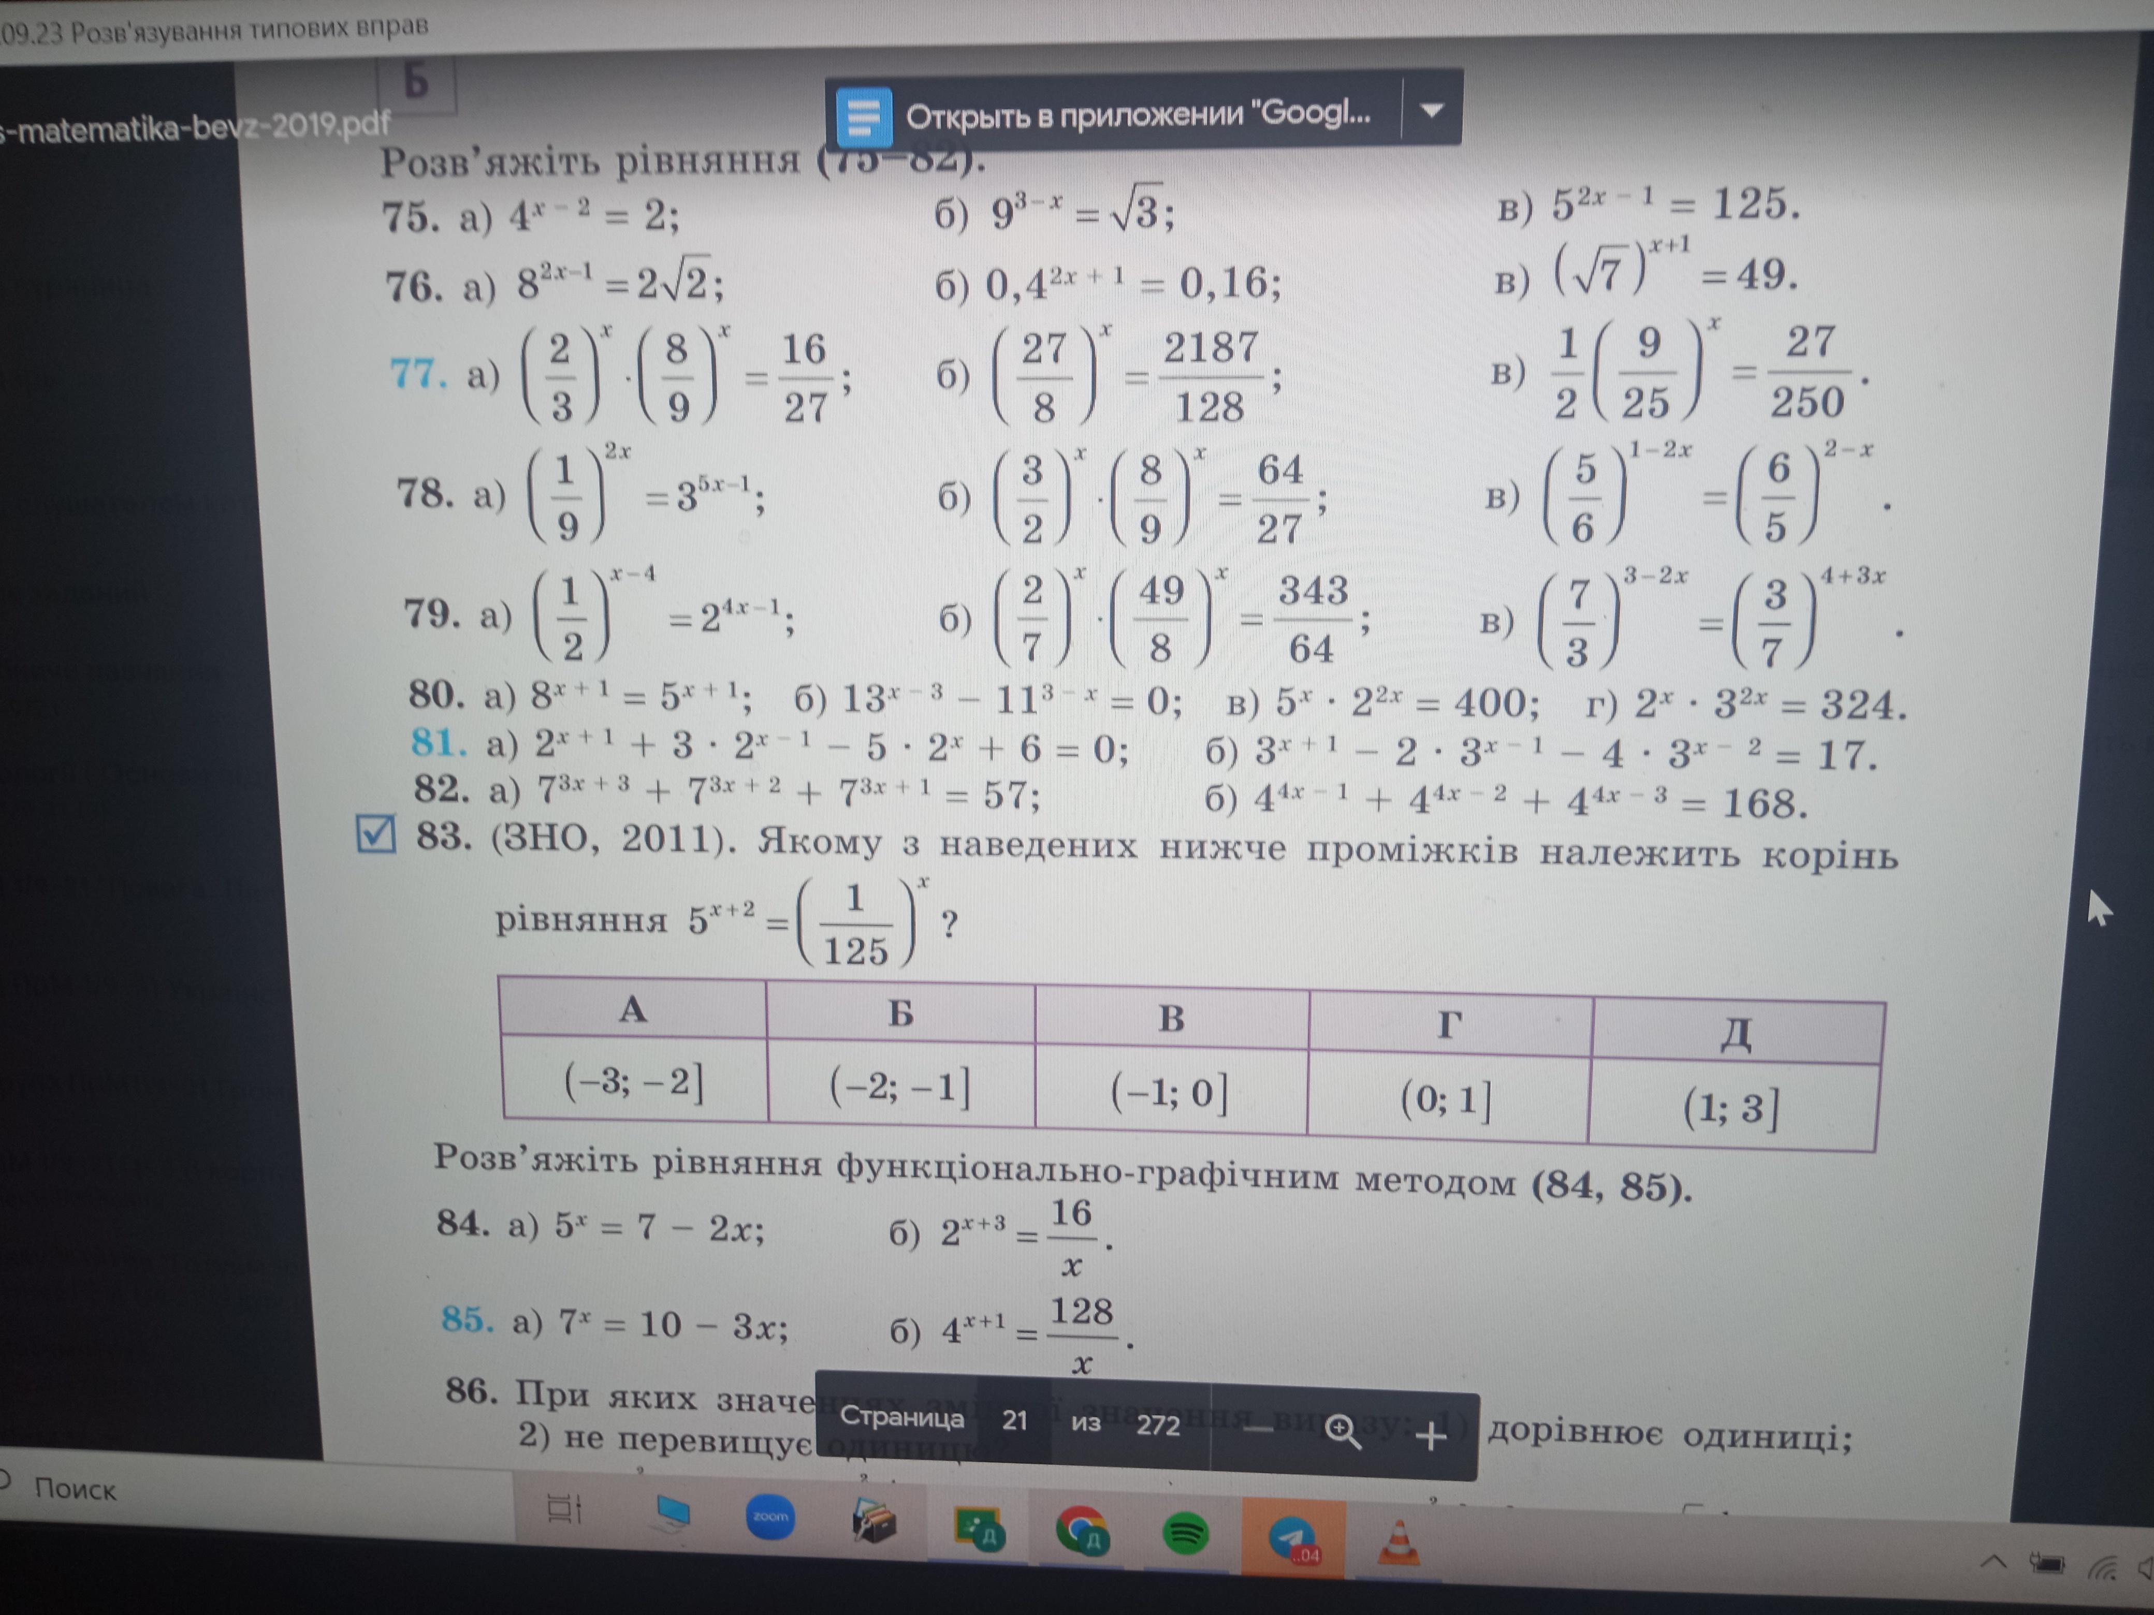The width and height of the screenshot is (2154, 1615).
Task: Open the Zoom app from the taskbar
Action: point(769,1517)
